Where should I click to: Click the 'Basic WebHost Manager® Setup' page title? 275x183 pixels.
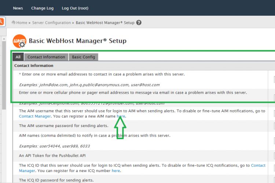[77, 41]
